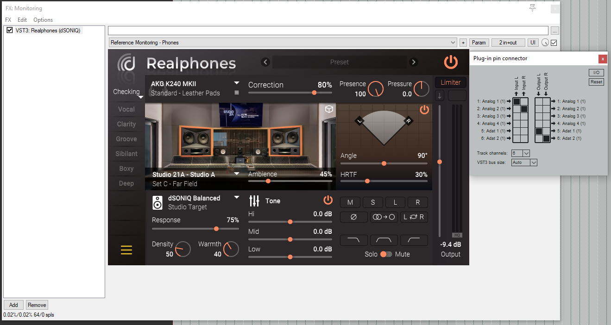This screenshot has height=325, width=611.
Task: Select the Vocal checking mode
Action: [x=126, y=109]
